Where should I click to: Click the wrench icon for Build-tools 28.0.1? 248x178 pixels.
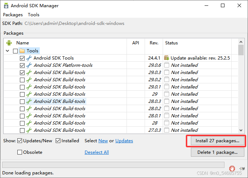[29, 116]
